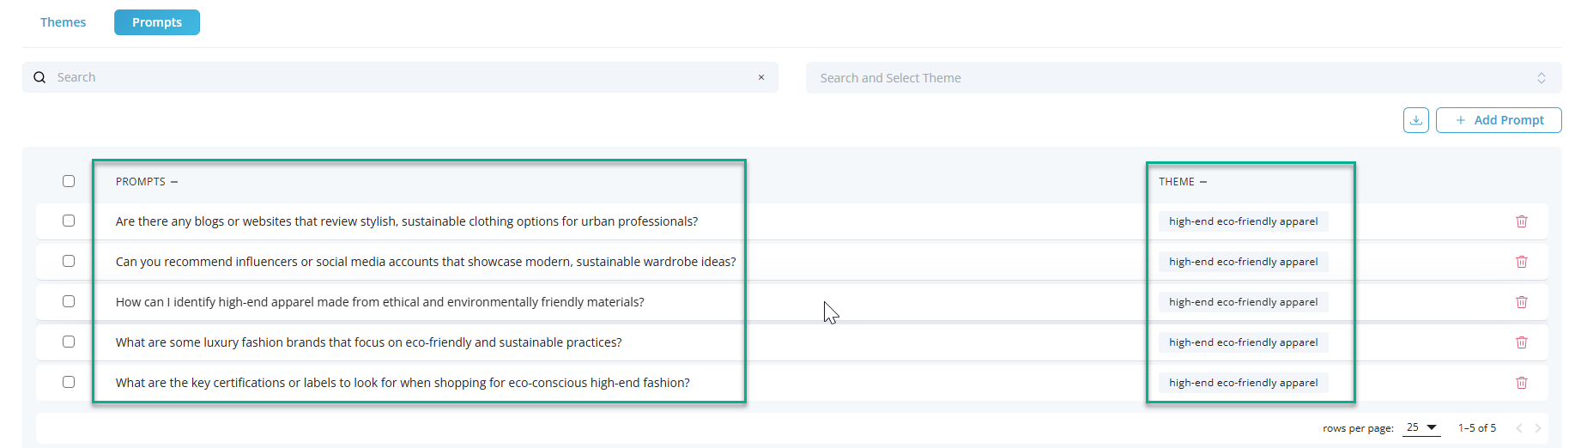Clear the search box with X icon
Image resolution: width=1581 pixels, height=448 pixels.
pos(761,77)
